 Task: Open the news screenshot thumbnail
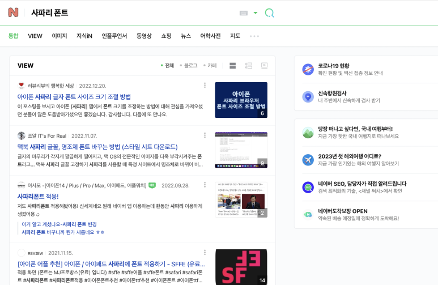tap(241, 200)
